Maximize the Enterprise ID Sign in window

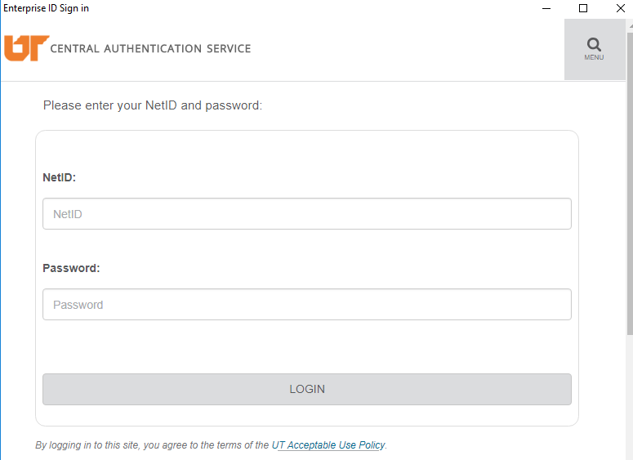(583, 8)
